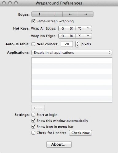The image size is (118, 153).
Task: Select Command modifier for Wrap All Edges
Action: coord(71,28)
